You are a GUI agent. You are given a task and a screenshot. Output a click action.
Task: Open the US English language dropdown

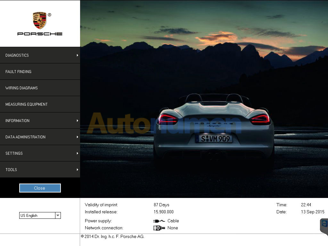(x=58, y=216)
